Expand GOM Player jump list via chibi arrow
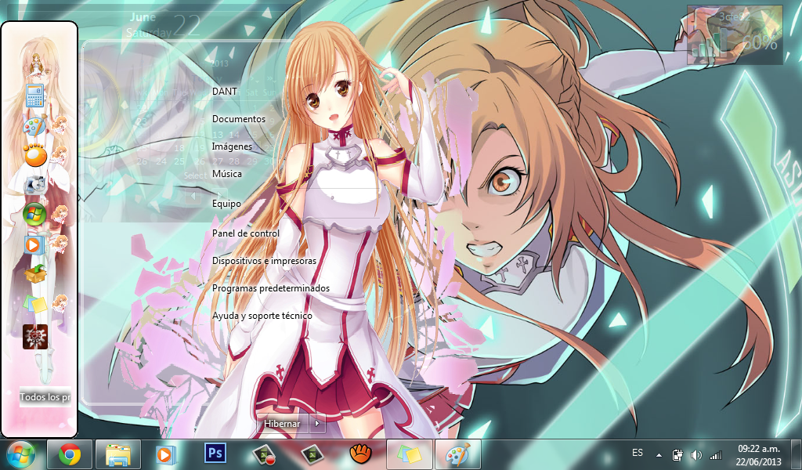Viewport: 802px width, 470px height. 60,154
